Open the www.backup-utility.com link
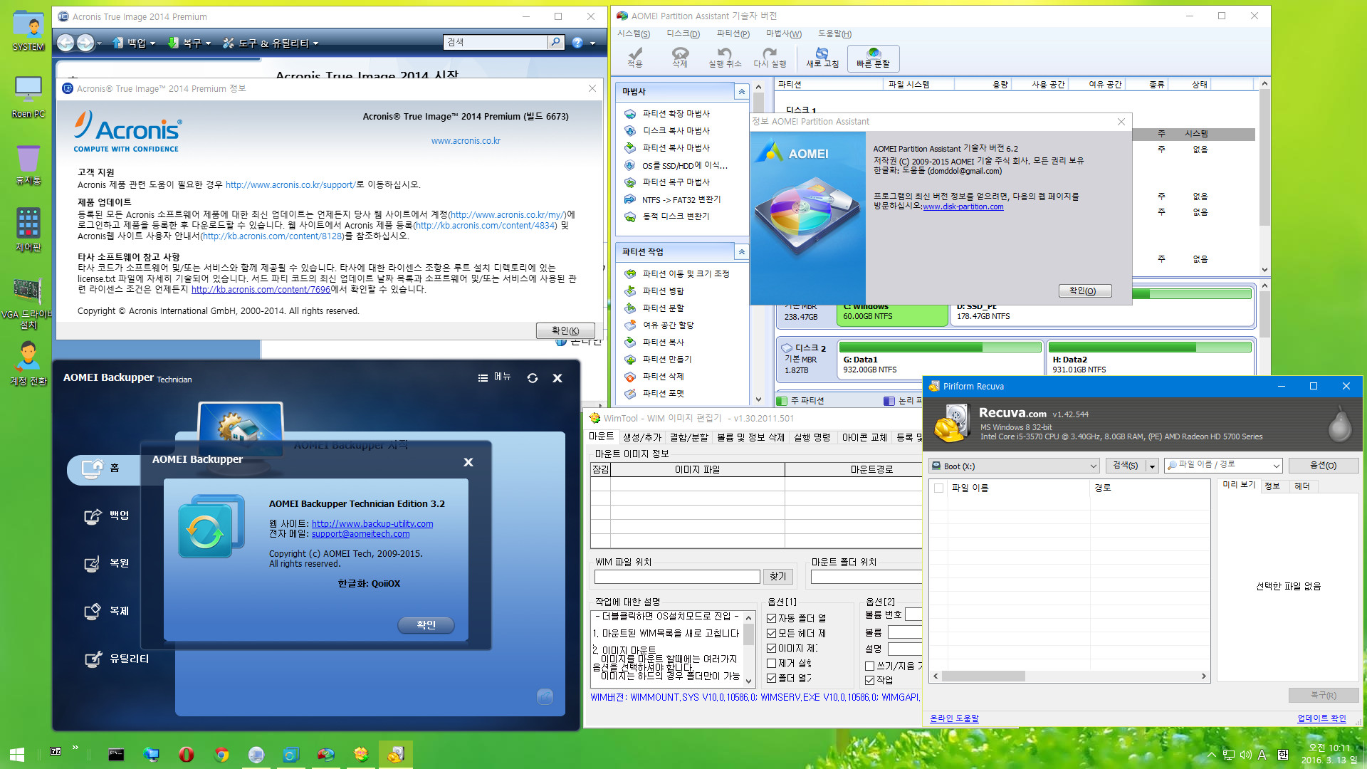1367x769 pixels. click(372, 524)
